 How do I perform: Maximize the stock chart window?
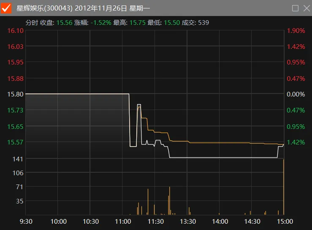click(x=295, y=8)
